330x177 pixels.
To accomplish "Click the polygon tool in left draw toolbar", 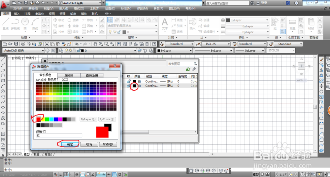I will (3, 75).
